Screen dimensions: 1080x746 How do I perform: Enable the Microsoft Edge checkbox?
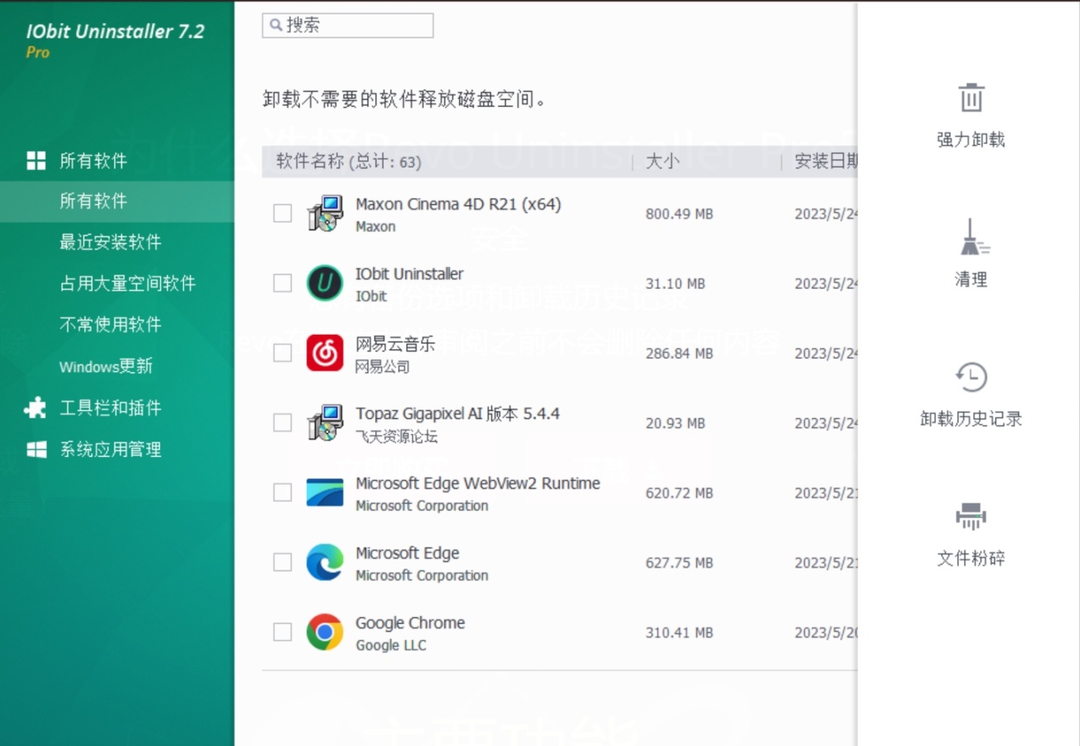click(x=283, y=562)
